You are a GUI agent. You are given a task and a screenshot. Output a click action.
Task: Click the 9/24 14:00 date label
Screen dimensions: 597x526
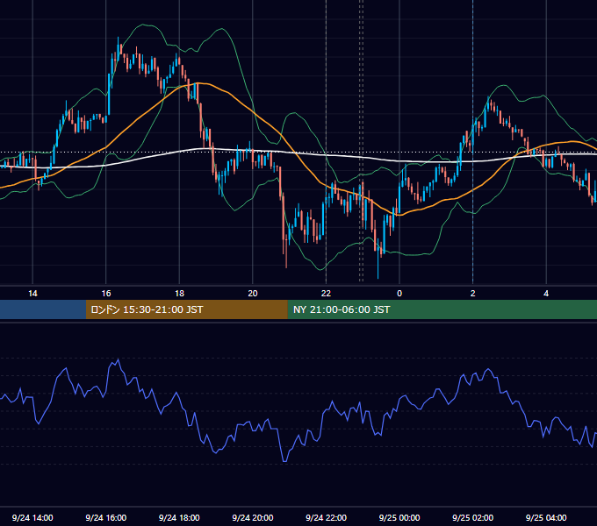tap(32, 517)
